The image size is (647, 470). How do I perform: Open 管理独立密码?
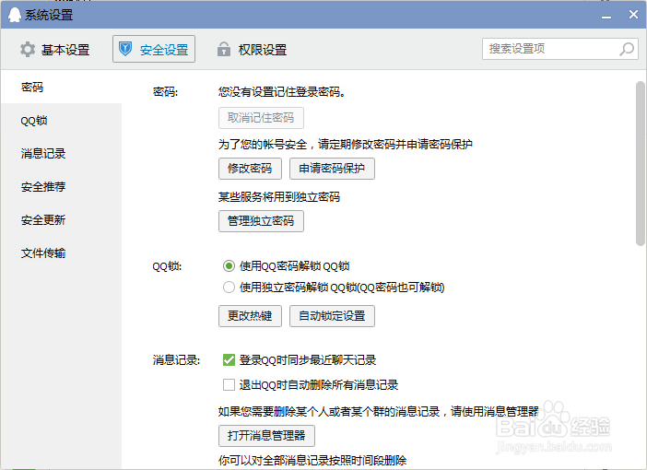coord(261,221)
